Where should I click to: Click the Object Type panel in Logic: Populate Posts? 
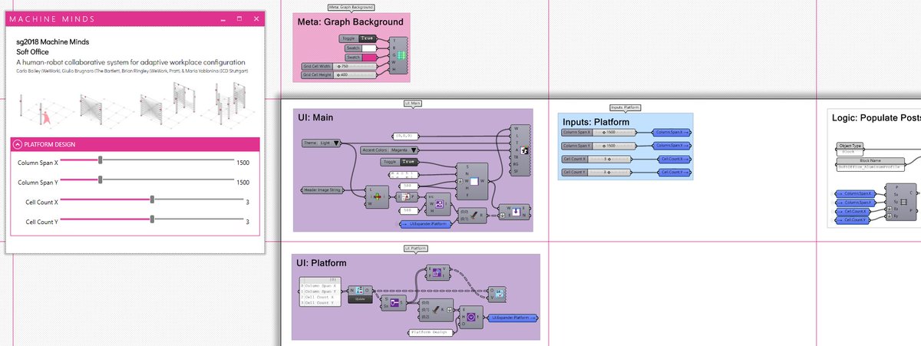850,149
